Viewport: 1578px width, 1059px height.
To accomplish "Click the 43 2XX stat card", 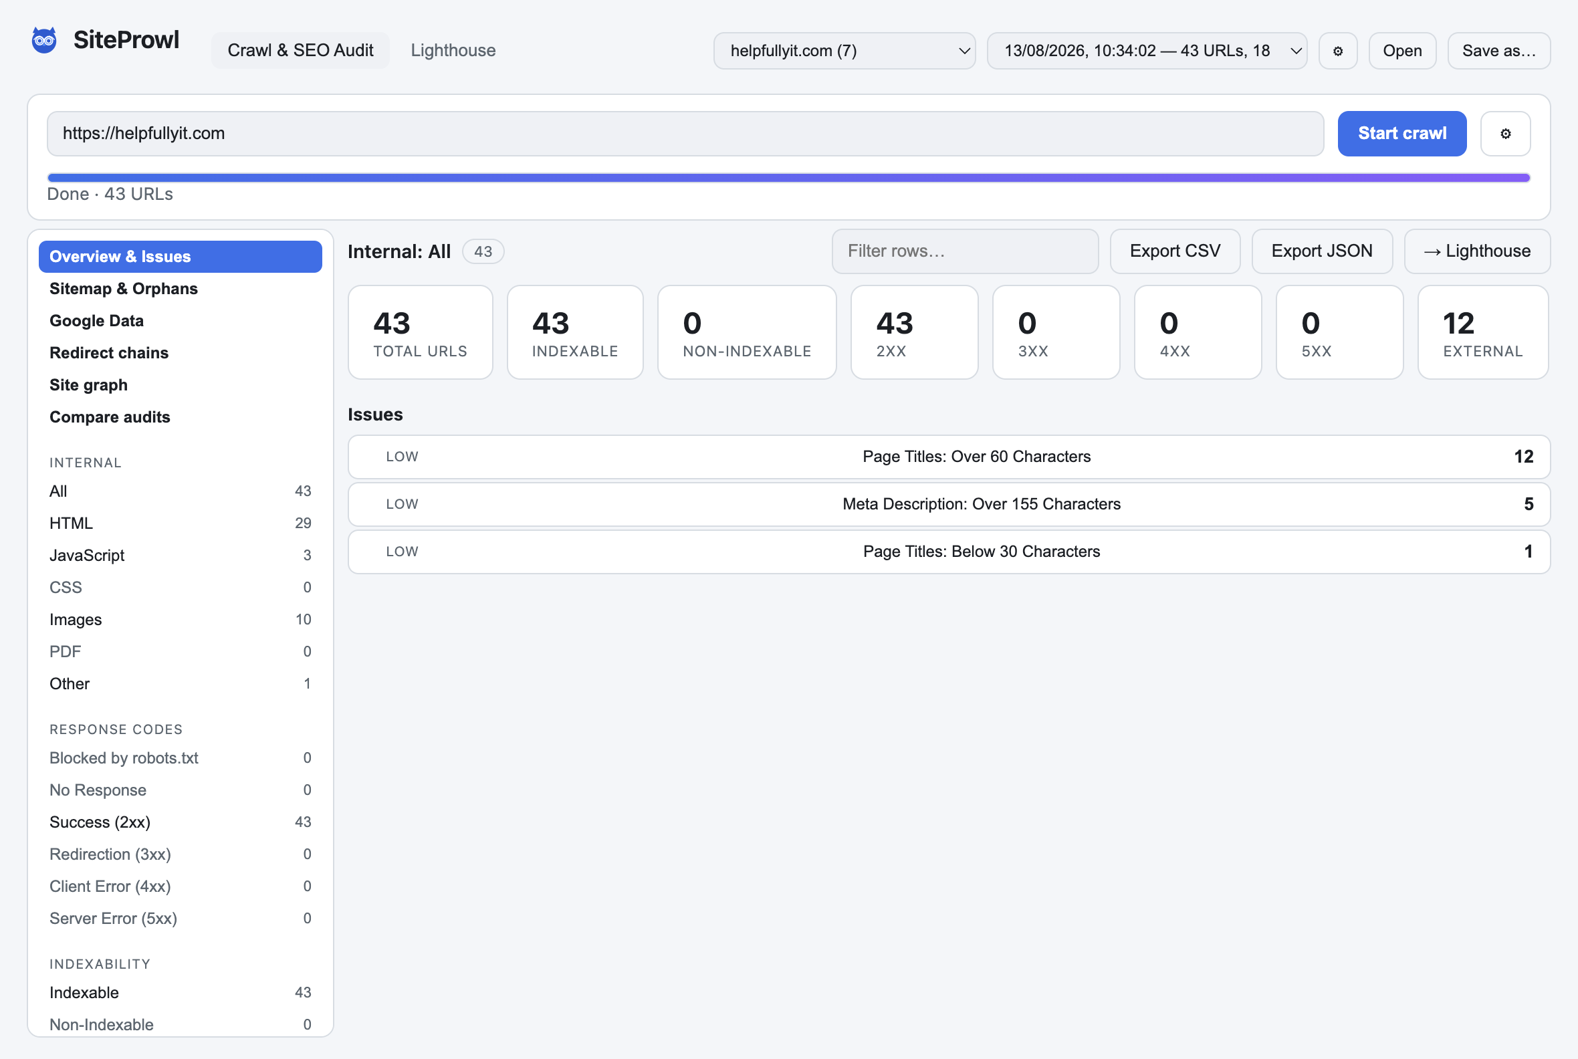I will 914,332.
